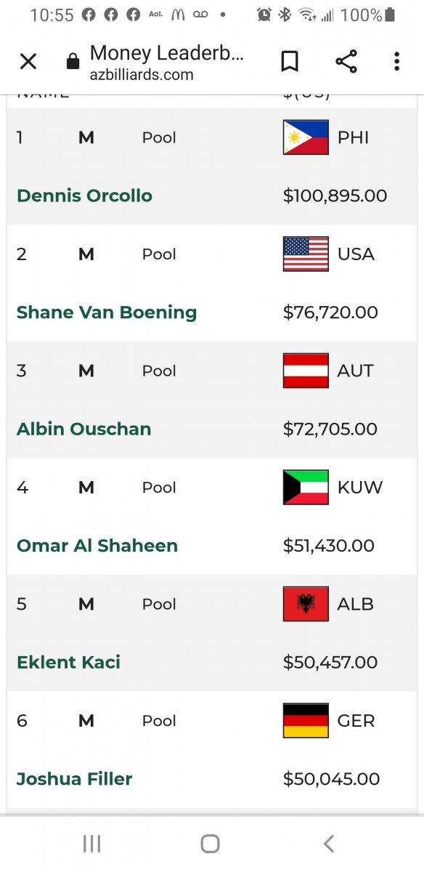This screenshot has height=872, width=424.
Task: Open the three-dot overflow menu
Action: (x=396, y=62)
